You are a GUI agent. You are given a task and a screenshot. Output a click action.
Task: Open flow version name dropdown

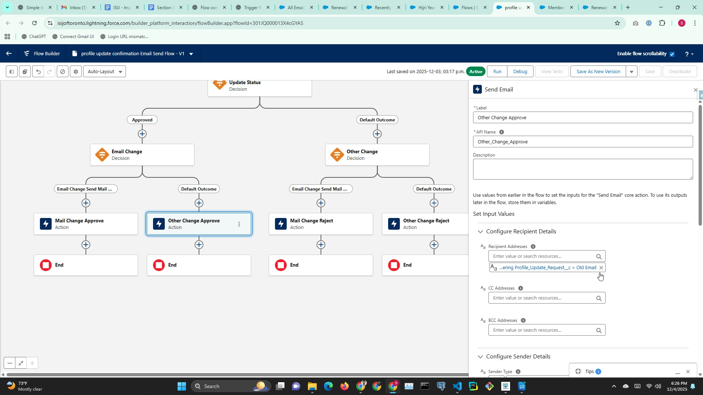coord(191,54)
